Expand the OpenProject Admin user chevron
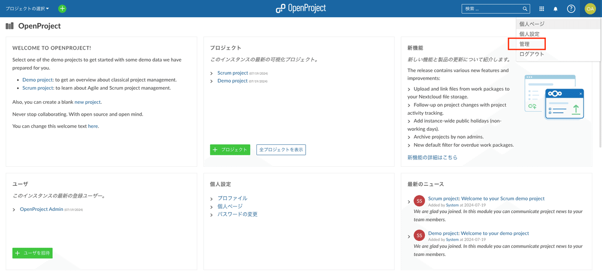This screenshot has width=602, height=271. pos(14,210)
